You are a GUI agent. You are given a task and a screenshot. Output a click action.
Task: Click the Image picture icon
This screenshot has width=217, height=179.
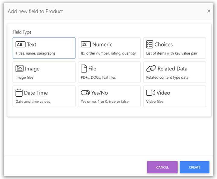(x=20, y=69)
